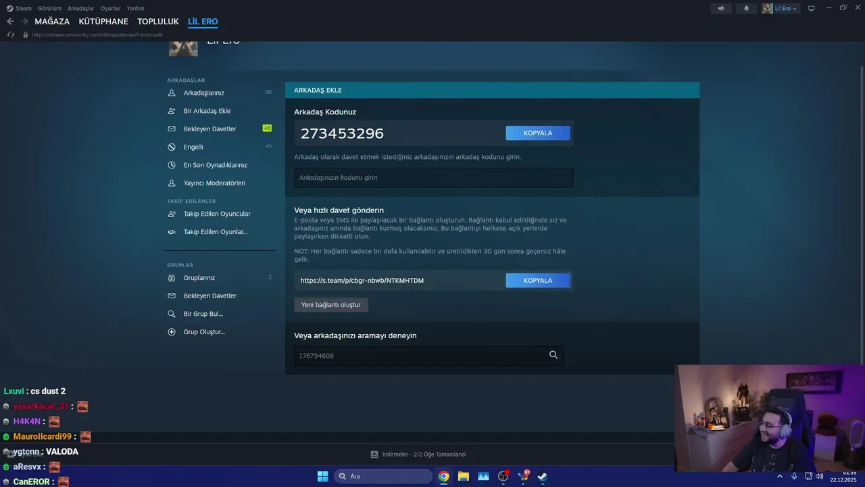Click the Arkadaşınızın kodunu girin field

434,178
